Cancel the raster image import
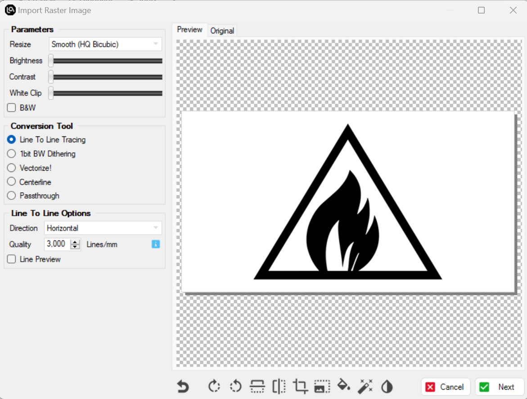 445,387
